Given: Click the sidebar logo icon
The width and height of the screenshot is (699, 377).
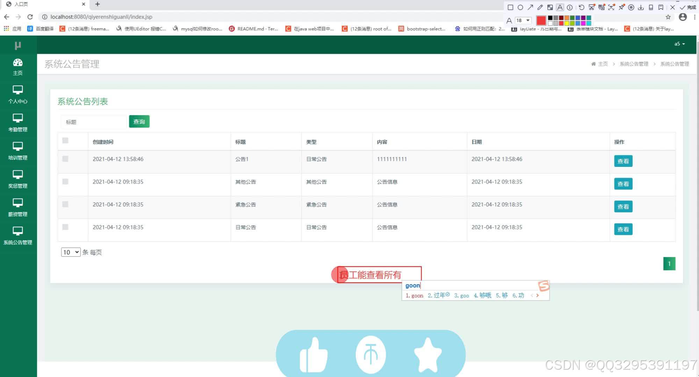Looking at the screenshot, I should [x=18, y=45].
